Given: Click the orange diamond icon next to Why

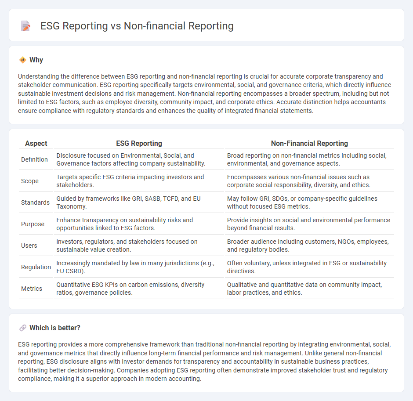Looking at the screenshot, I should [x=23, y=60].
